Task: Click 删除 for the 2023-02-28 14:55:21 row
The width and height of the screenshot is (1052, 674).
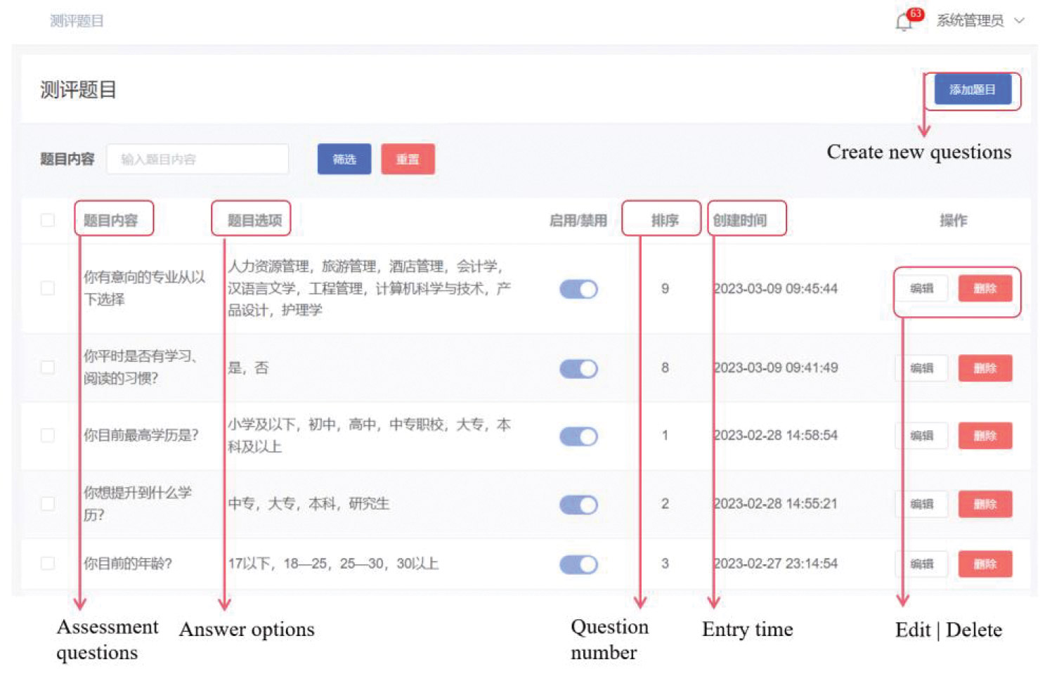Action: click(x=985, y=504)
